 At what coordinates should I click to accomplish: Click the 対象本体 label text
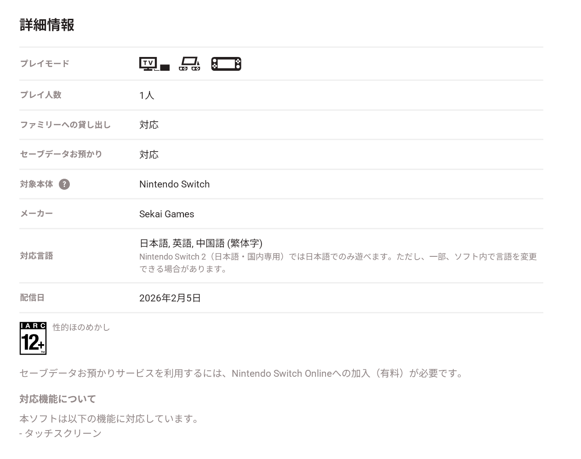click(x=36, y=184)
